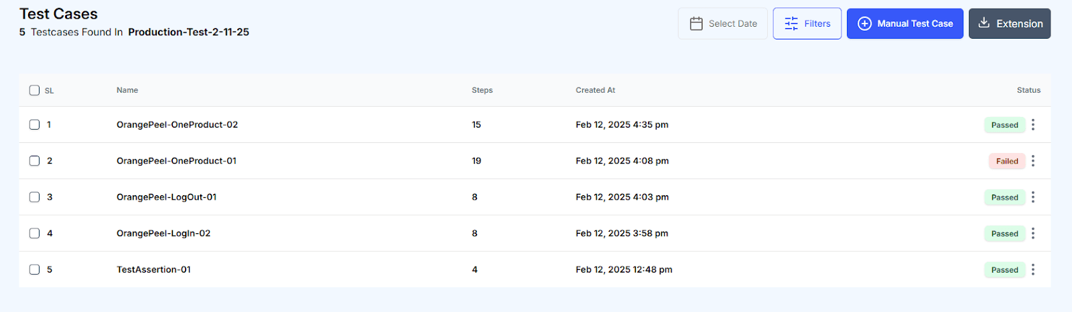
Task: Open three-dot menu for OrangePeel-OneProduct-01
Action: [x=1033, y=161]
